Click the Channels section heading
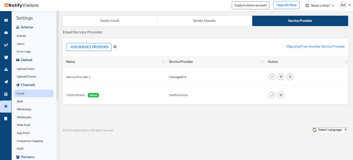This screenshot has width=353, height=160. 26,85
